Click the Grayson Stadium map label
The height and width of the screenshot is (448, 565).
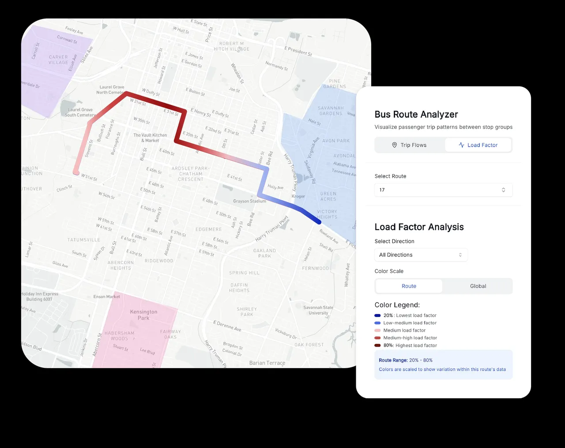click(249, 201)
